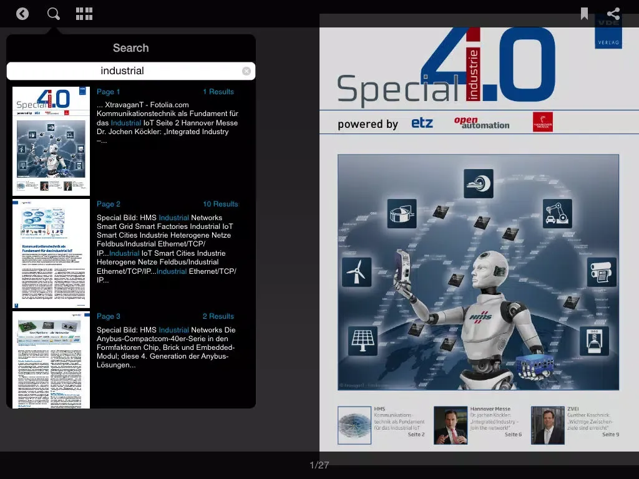This screenshot has height=479, width=639.
Task: Click the wind turbine icon on cover image
Action: 356,272
